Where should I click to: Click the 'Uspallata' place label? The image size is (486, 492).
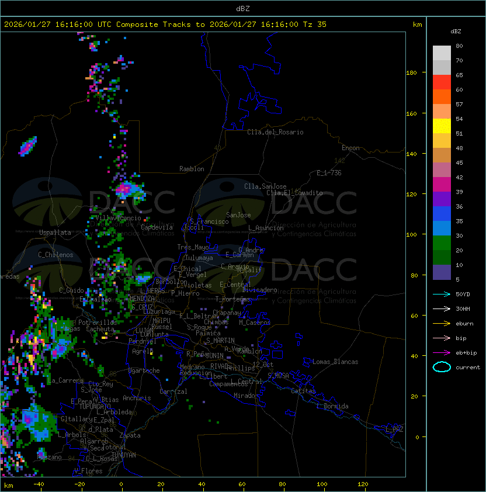pos(55,233)
